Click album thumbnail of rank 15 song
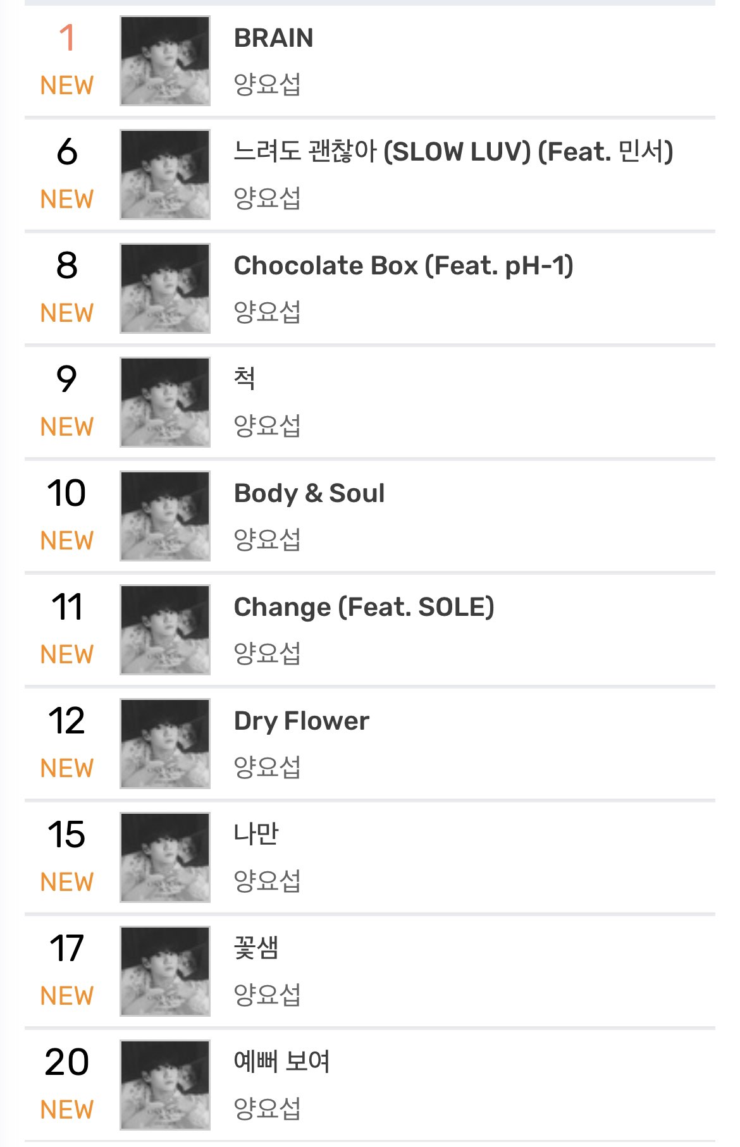 pos(165,857)
